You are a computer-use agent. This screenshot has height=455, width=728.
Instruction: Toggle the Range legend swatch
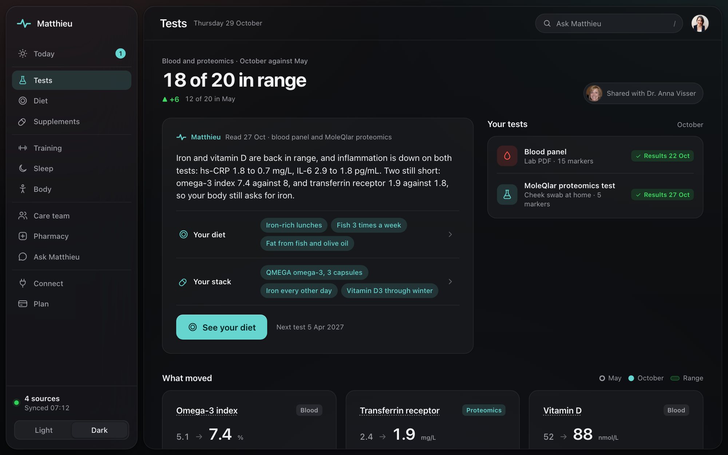pyautogui.click(x=675, y=378)
